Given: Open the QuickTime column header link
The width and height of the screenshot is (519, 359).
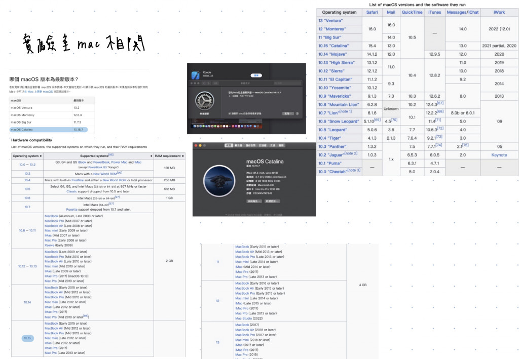Looking at the screenshot, I should click(412, 12).
